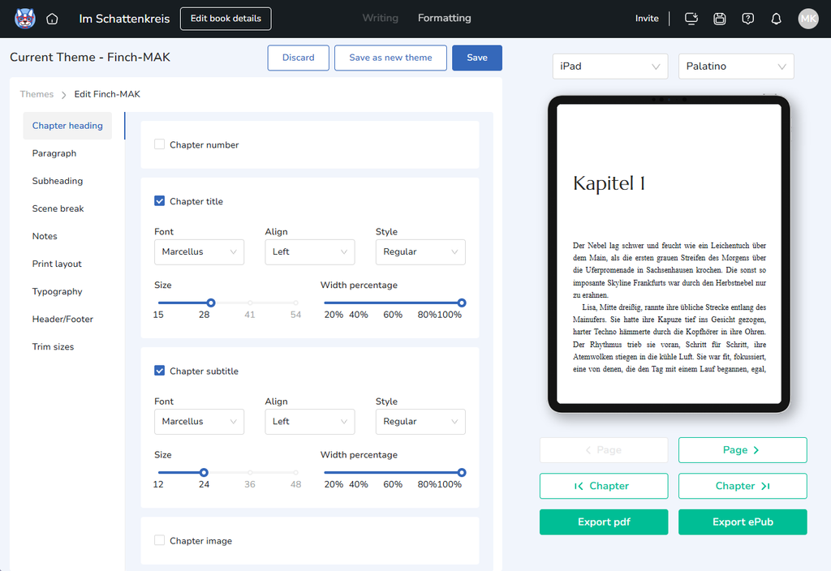Enable the Chapter number checkbox
Image resolution: width=831 pixels, height=571 pixels.
159,144
